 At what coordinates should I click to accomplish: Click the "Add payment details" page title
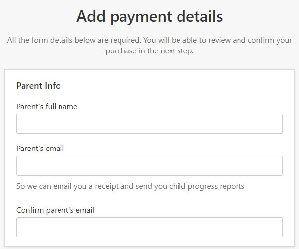(x=150, y=17)
